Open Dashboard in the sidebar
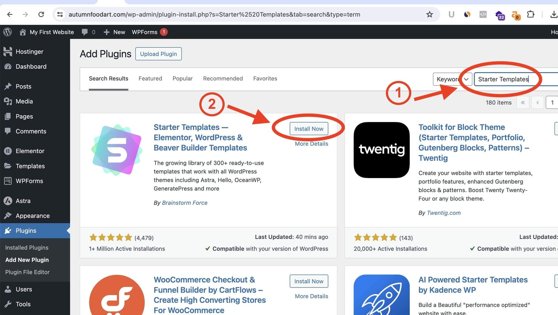The height and width of the screenshot is (315, 558). point(35,67)
